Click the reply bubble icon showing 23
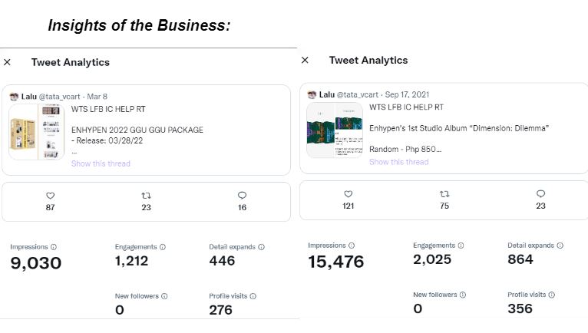Image resolution: width=588 pixels, height=333 pixels. click(x=540, y=194)
